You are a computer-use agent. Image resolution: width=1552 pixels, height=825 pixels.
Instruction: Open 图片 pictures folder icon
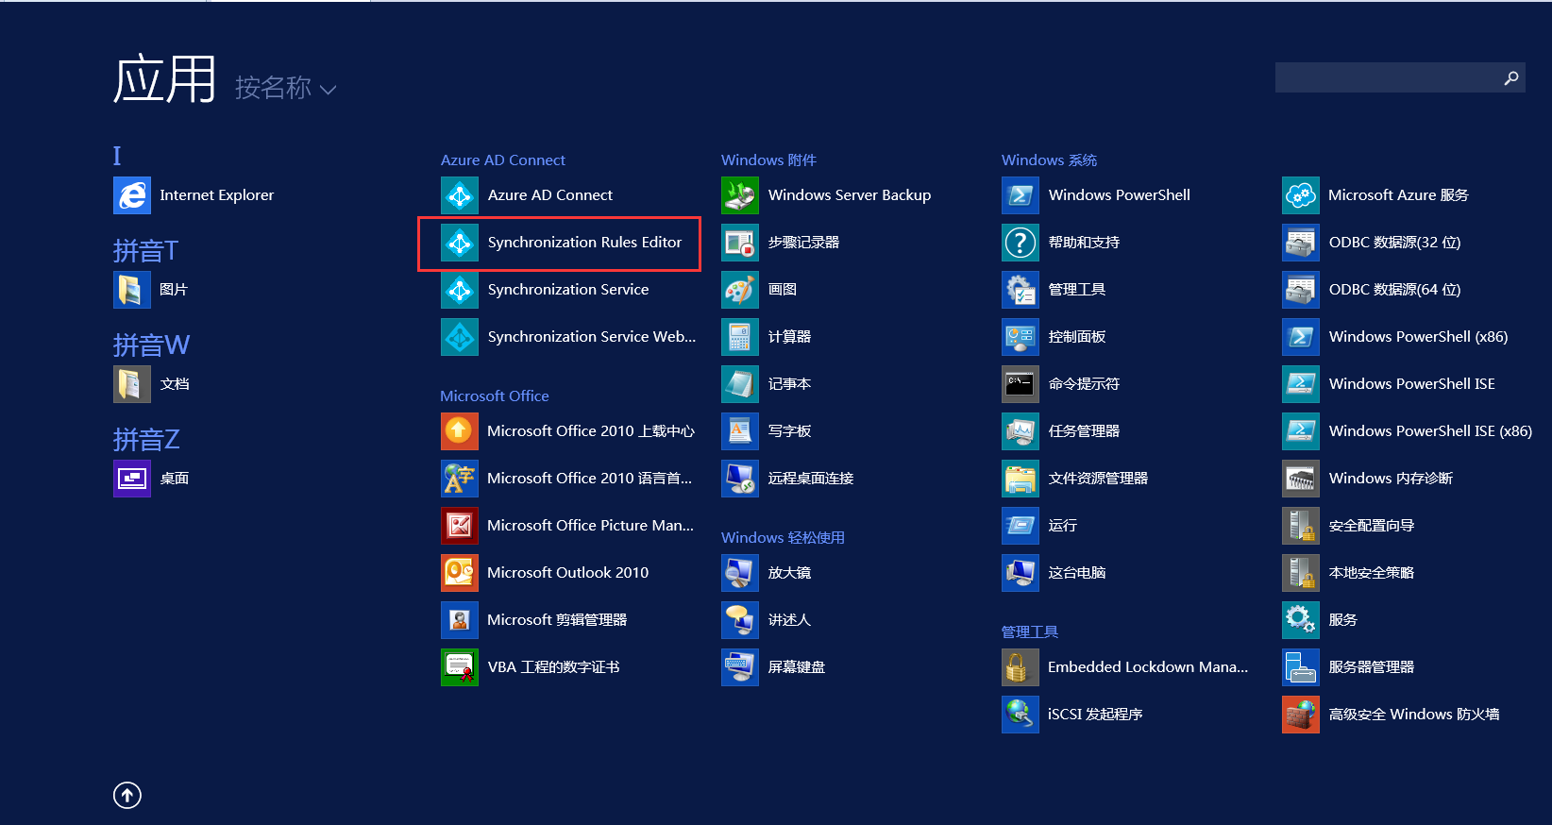pos(132,290)
